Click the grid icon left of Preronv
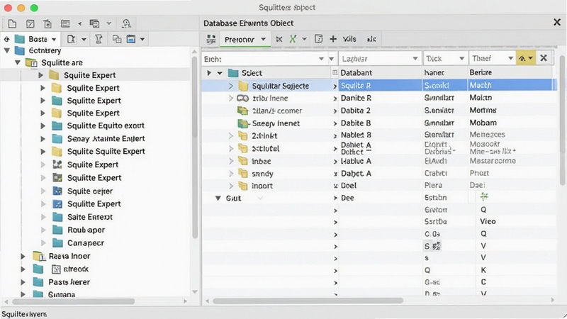This screenshot has width=567, height=319. (x=210, y=39)
